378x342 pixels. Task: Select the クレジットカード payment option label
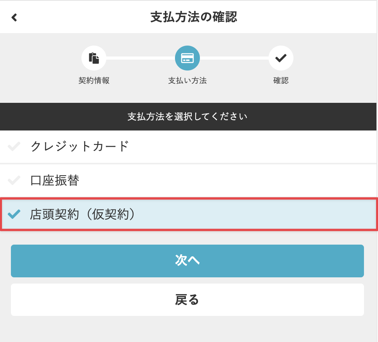pyautogui.click(x=79, y=146)
